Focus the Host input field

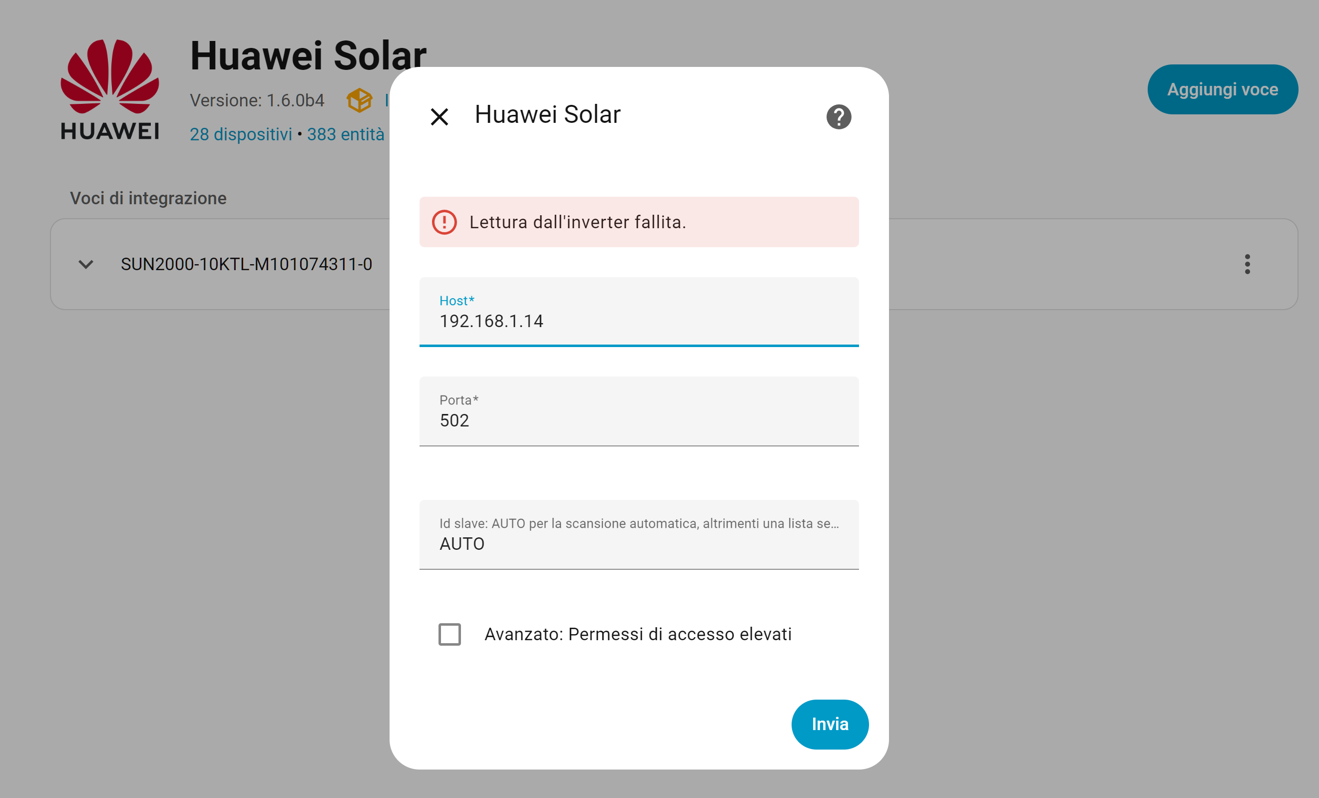[639, 321]
